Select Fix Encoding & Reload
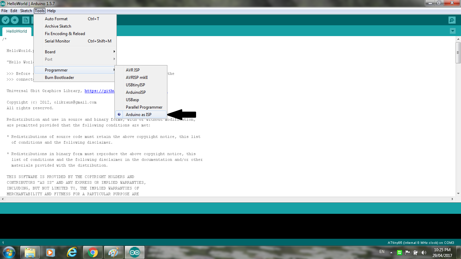 coord(75,34)
